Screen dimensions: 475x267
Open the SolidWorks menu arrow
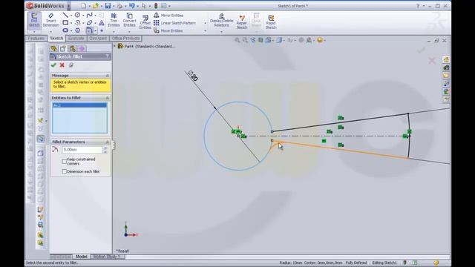[x=68, y=6]
